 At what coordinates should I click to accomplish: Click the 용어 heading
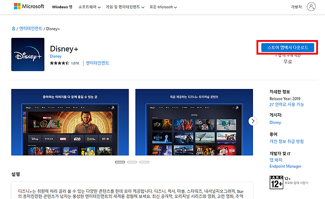pyautogui.click(x=273, y=134)
